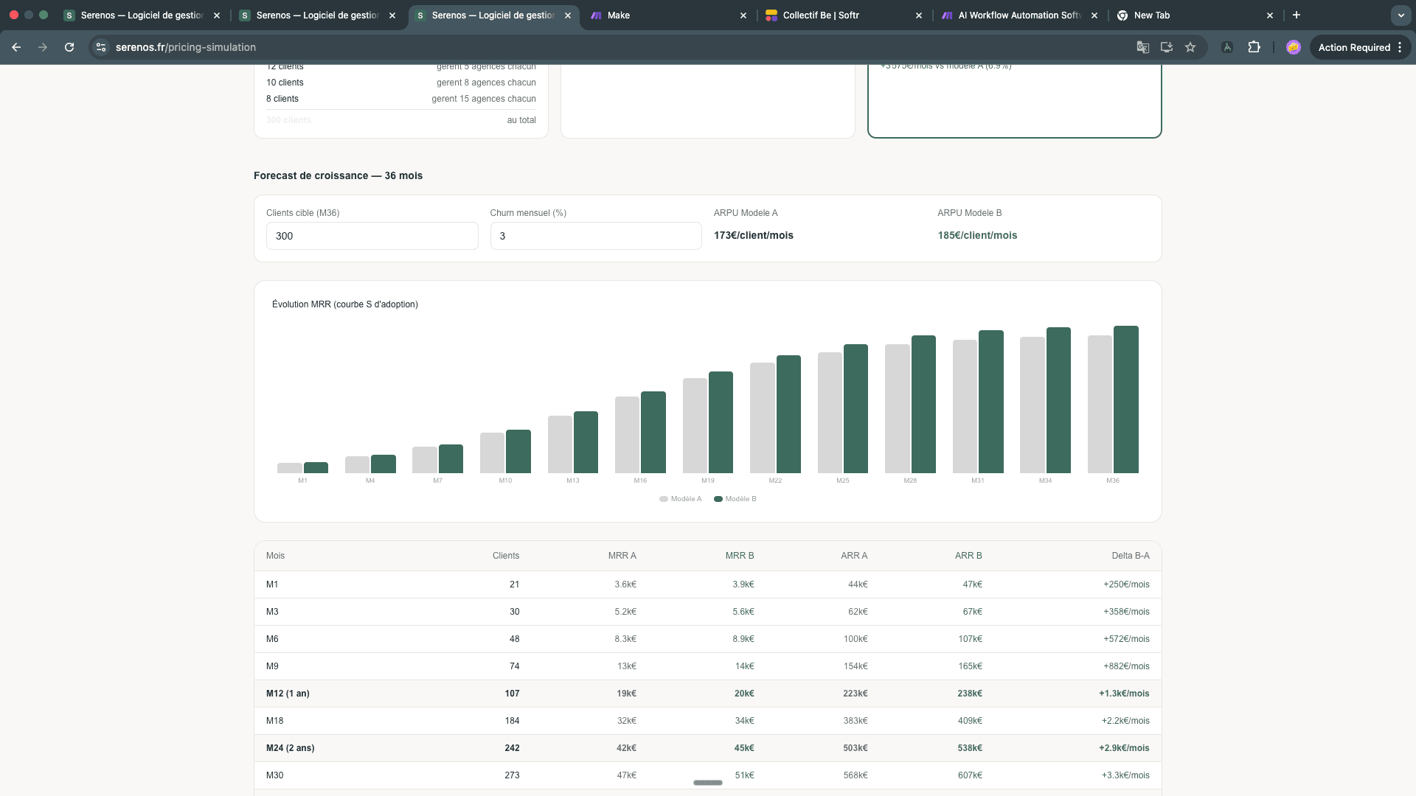Click the install app icon in address bar
The image size is (1416, 796).
point(1167,47)
